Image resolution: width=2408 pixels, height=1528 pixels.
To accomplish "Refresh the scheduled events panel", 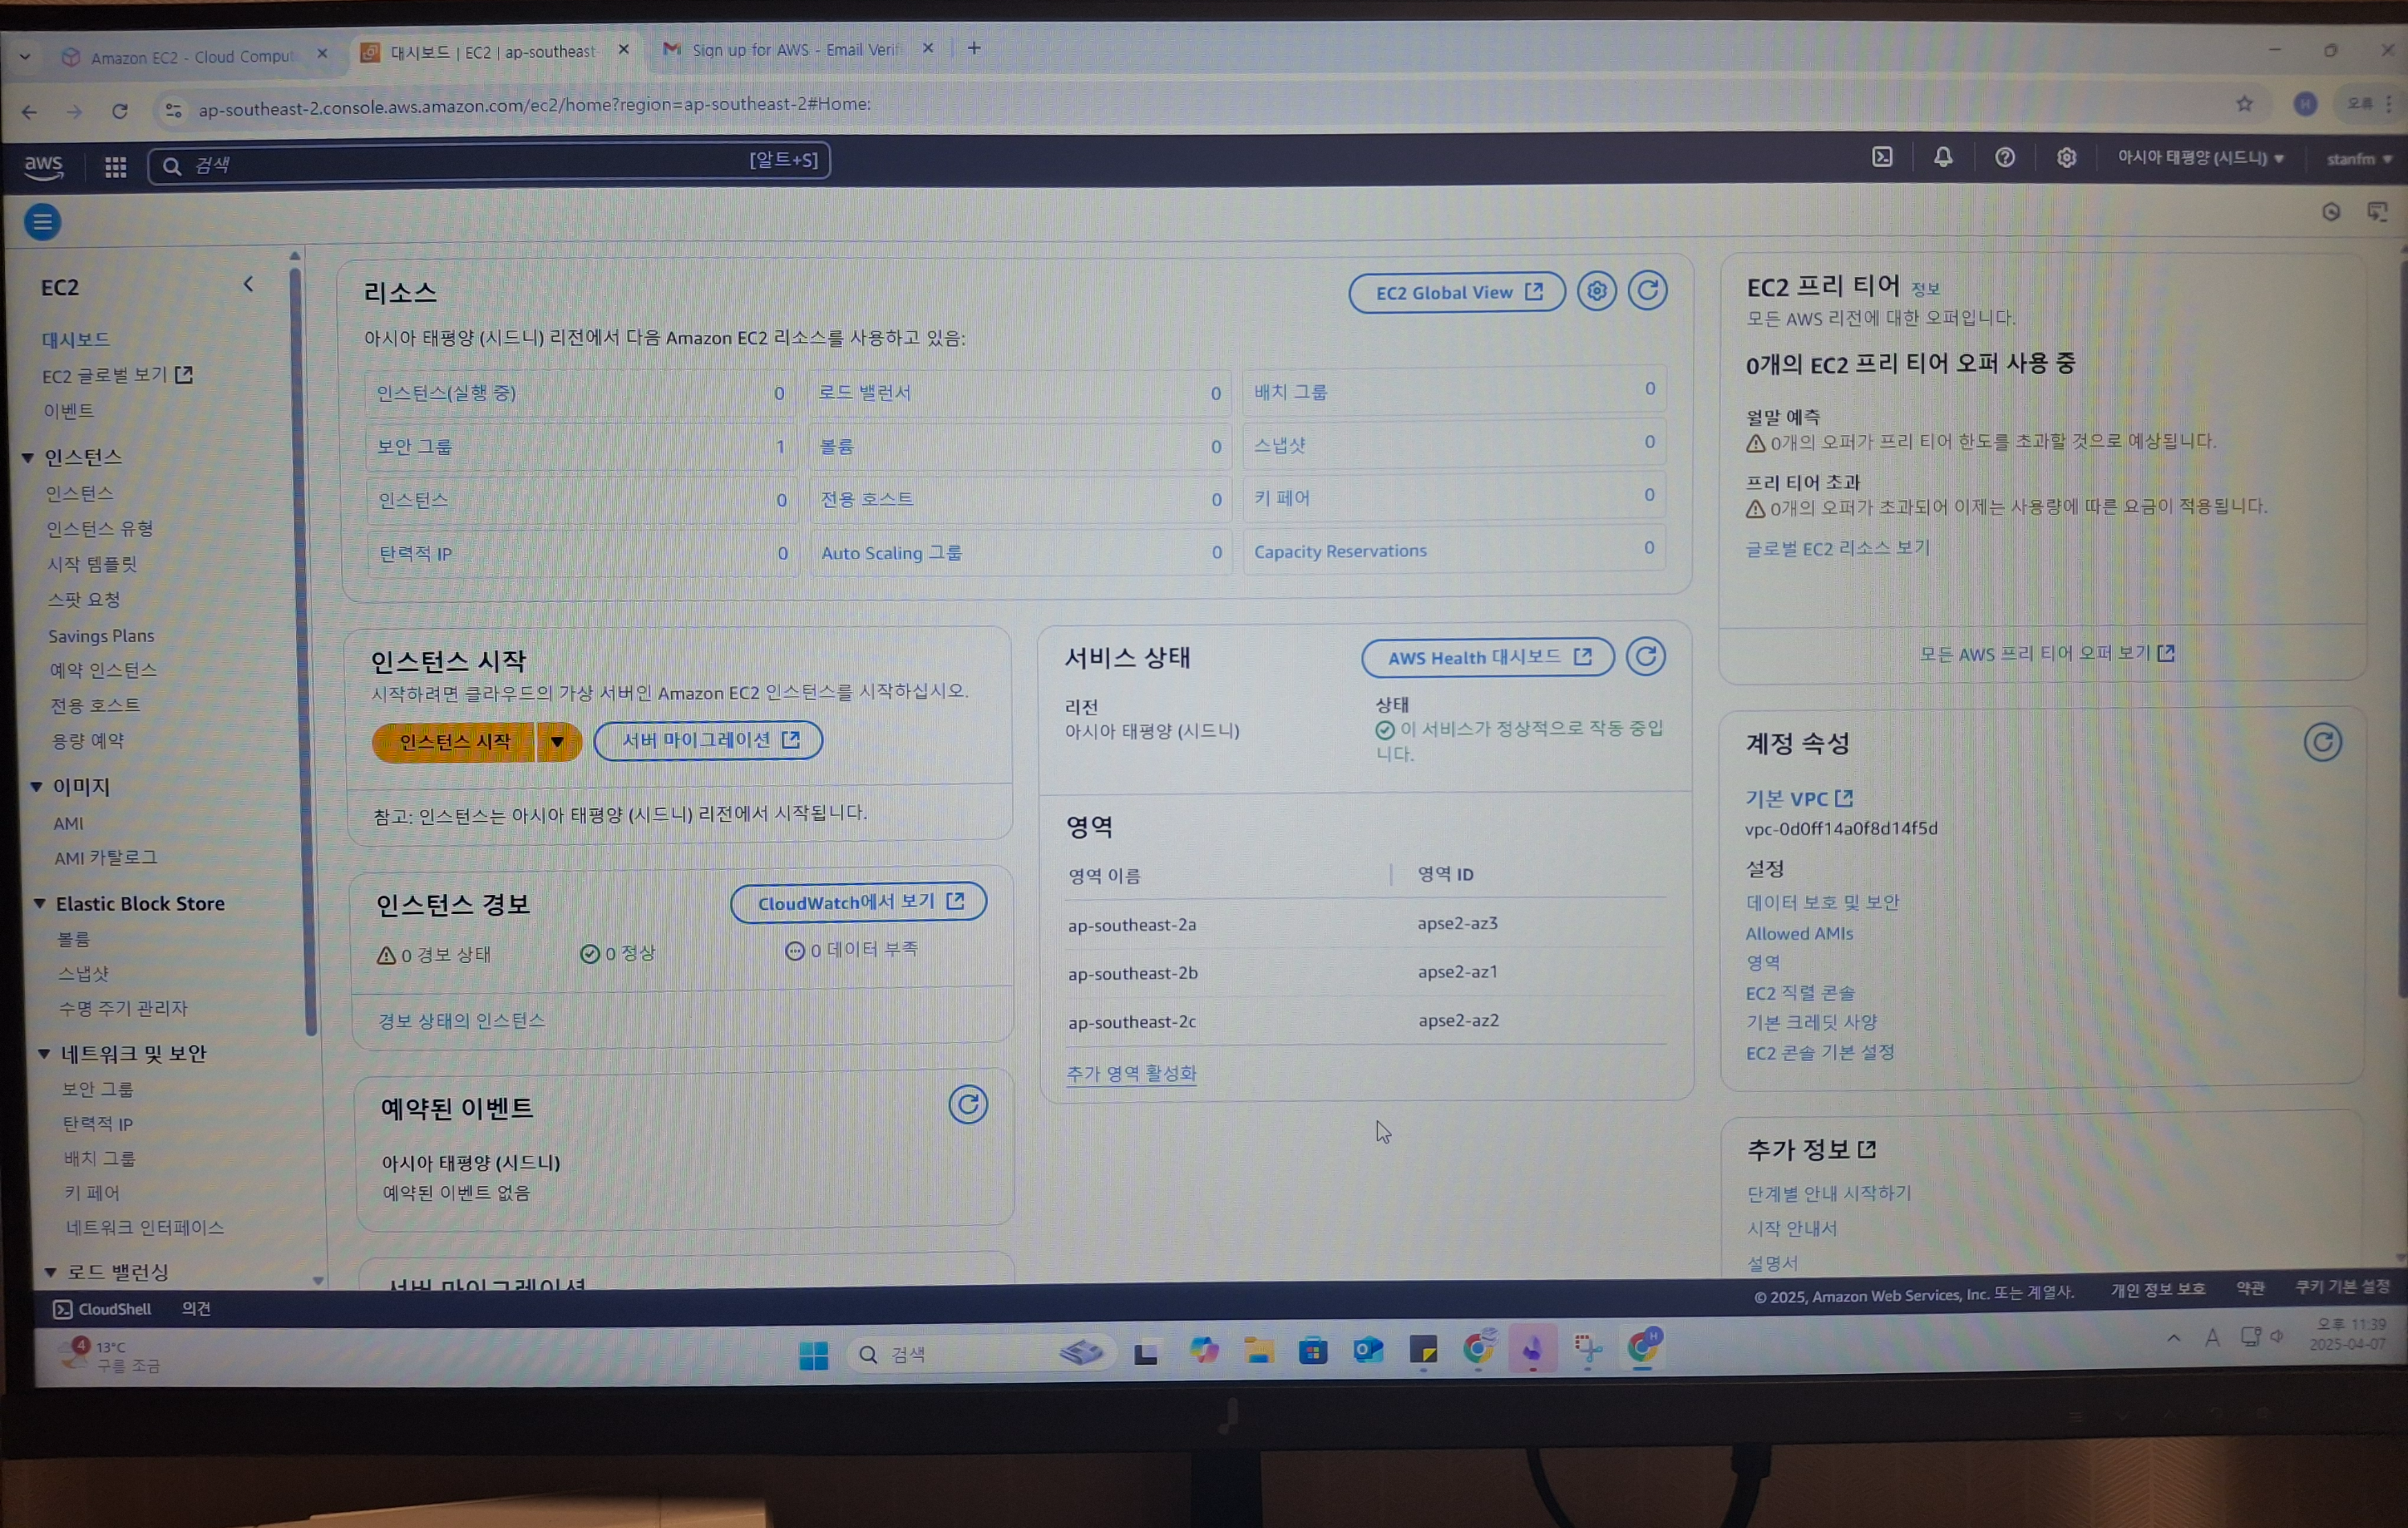I will 967,1105.
